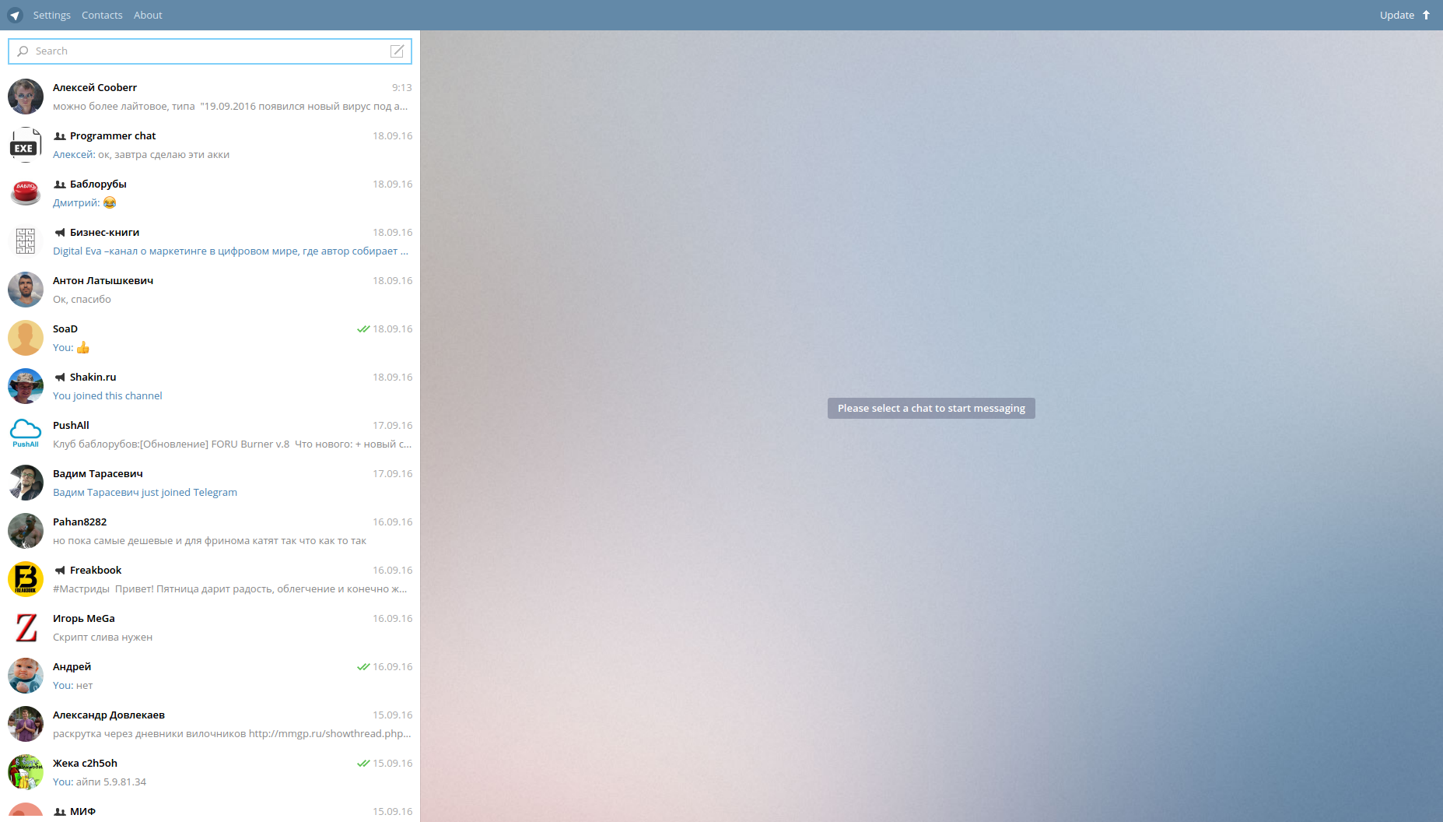Screen dimensions: 1443x822
Task: Click Алексей Cooberr avatar photo
Action: pyautogui.click(x=26, y=97)
